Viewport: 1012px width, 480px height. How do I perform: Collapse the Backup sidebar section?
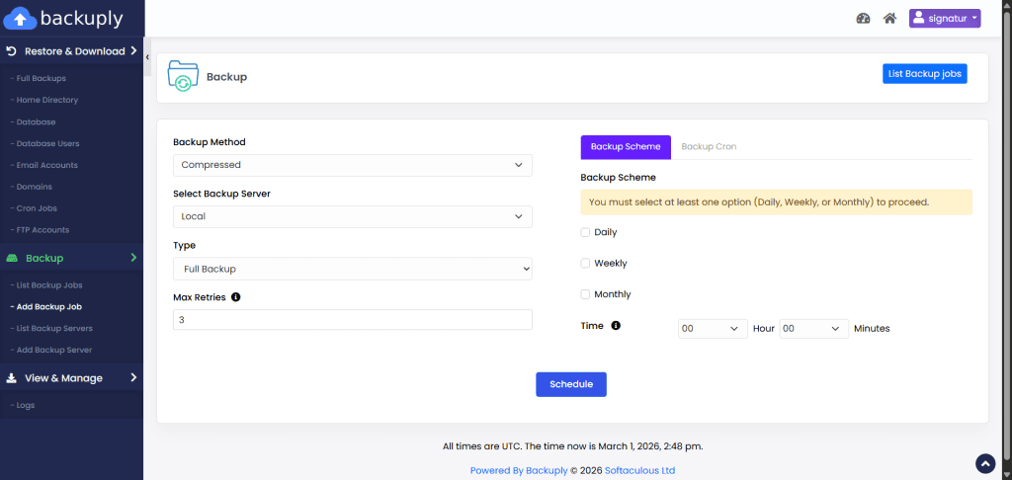(133, 258)
